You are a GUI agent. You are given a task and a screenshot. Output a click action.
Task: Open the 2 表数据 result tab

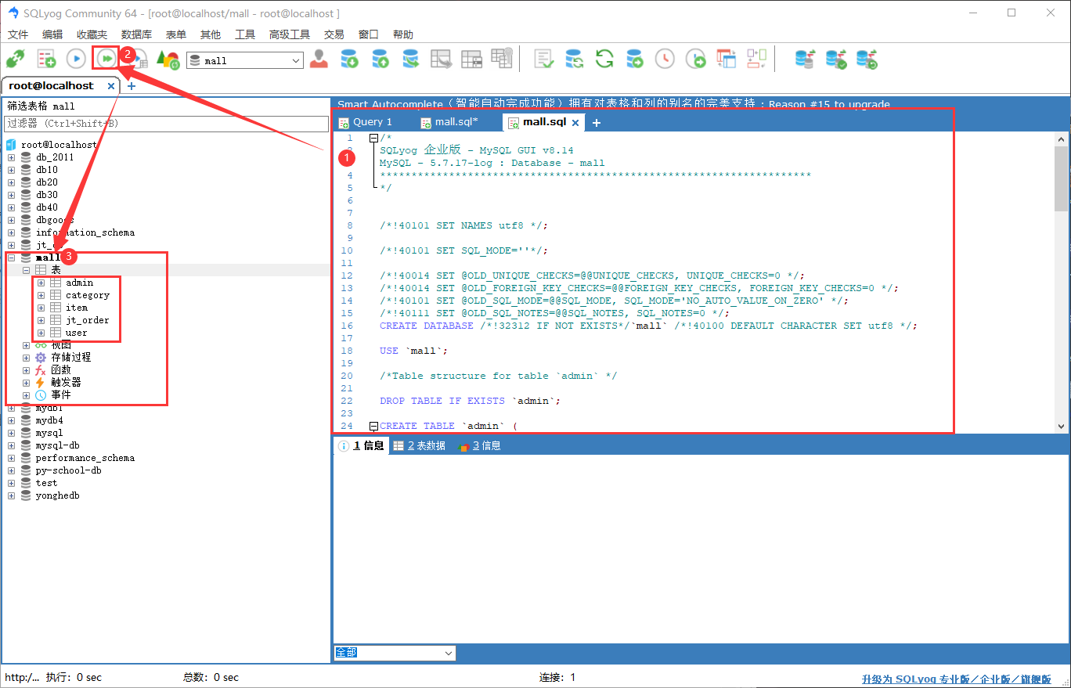(420, 445)
